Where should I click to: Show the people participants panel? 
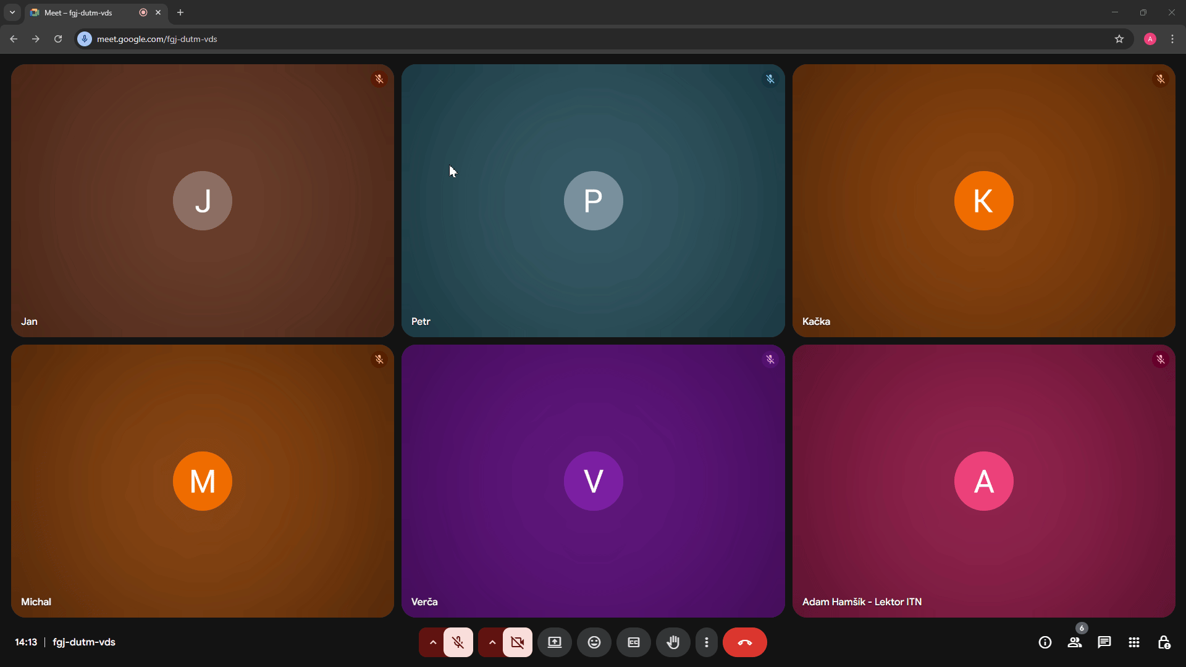1074,642
